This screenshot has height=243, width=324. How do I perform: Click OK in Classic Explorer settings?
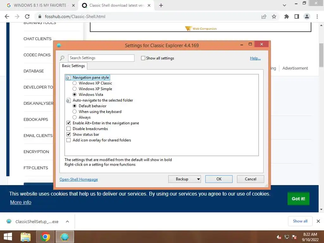(219, 179)
